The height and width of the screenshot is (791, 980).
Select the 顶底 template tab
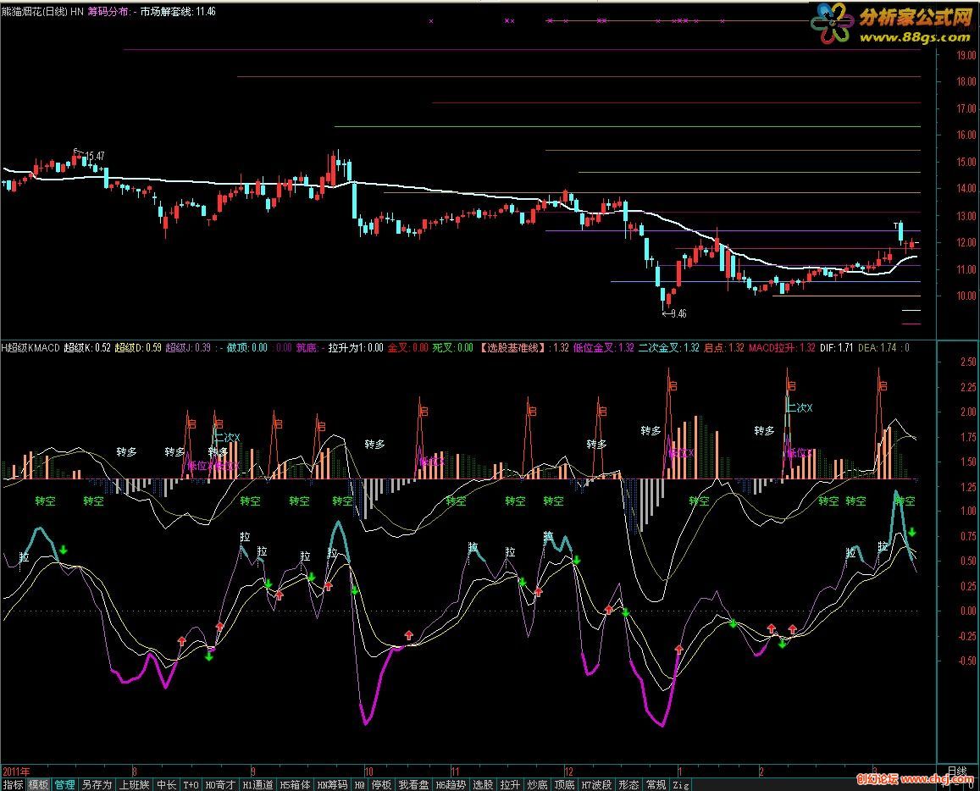[564, 785]
